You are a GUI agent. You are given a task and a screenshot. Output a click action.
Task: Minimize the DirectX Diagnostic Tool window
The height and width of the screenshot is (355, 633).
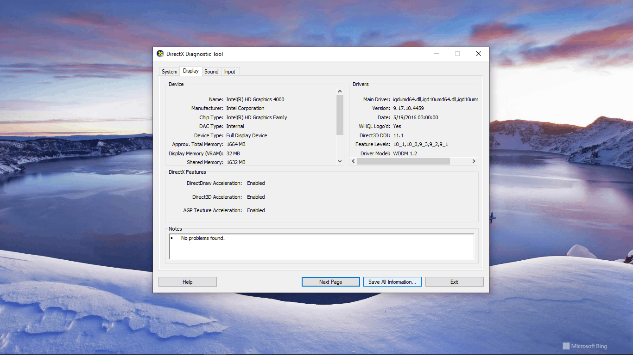[x=437, y=54]
